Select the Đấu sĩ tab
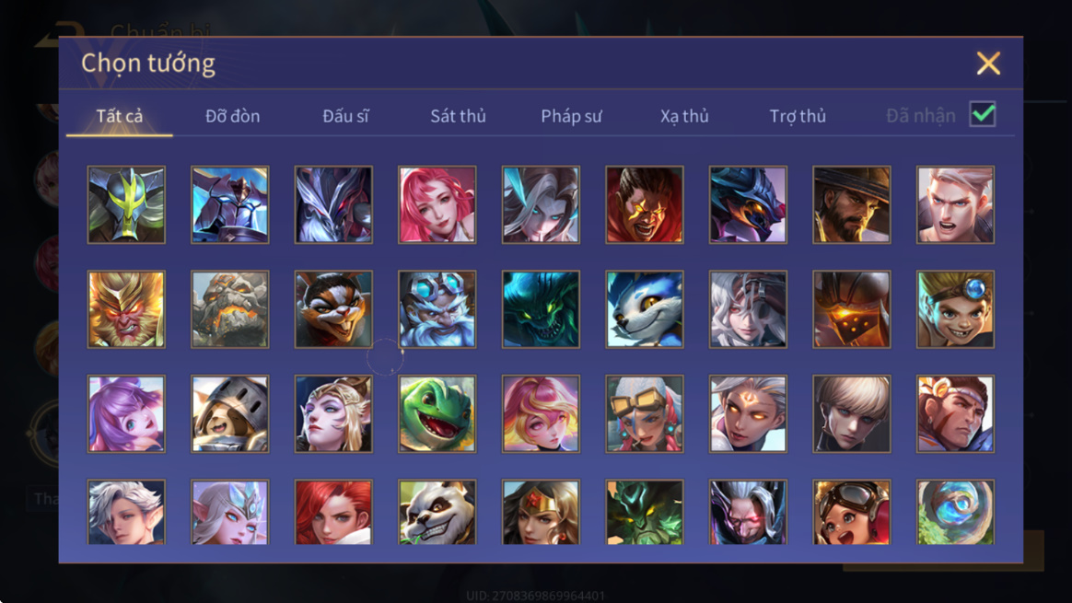 point(345,116)
